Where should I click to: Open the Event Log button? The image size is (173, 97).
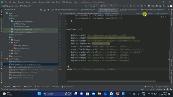[149, 87]
